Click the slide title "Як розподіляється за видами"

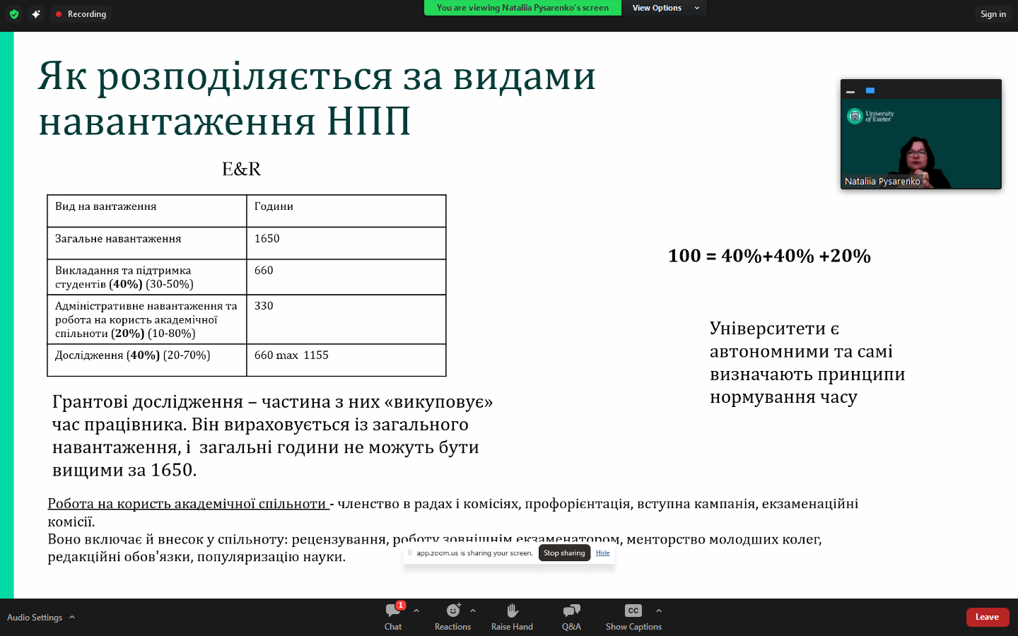(317, 76)
